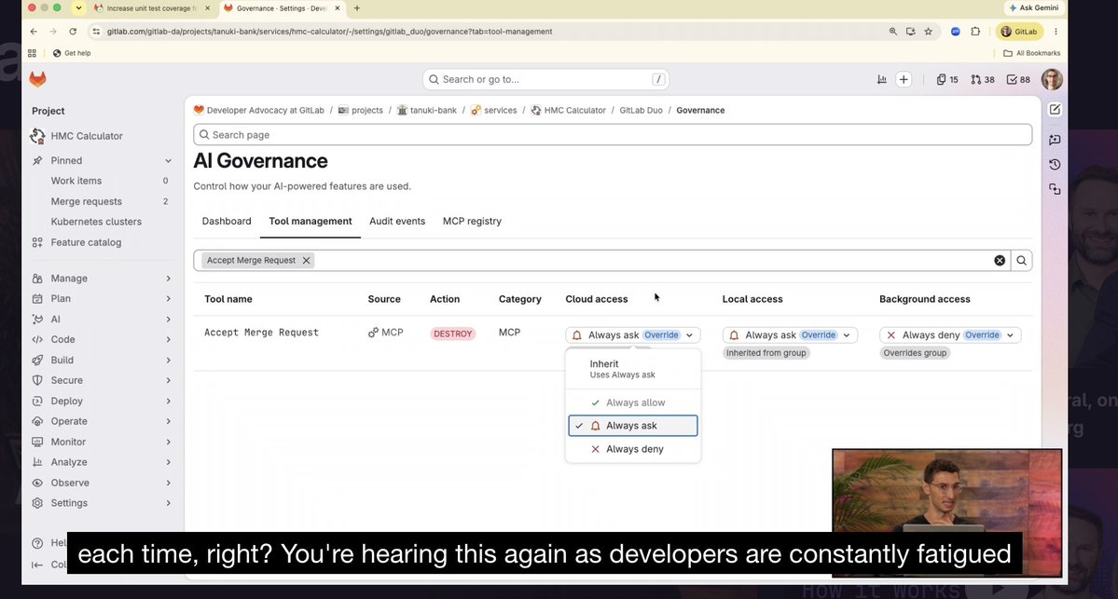This screenshot has height=599, width=1118.
Task: Open the Chrome three-dot menu
Action: pyautogui.click(x=1056, y=32)
